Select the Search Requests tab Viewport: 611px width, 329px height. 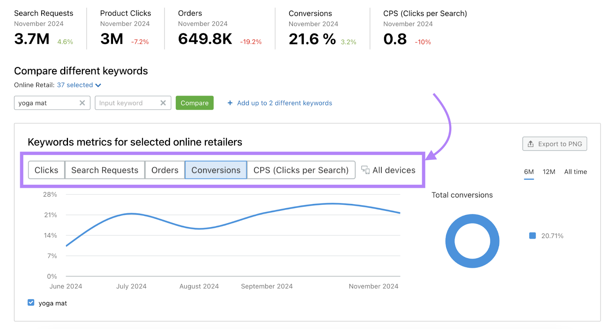(105, 170)
